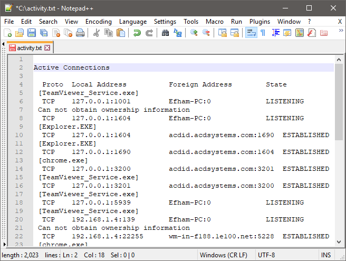Click the Synchronize horizontal scrolling icon
This screenshot has width=346, height=261.
235,33
